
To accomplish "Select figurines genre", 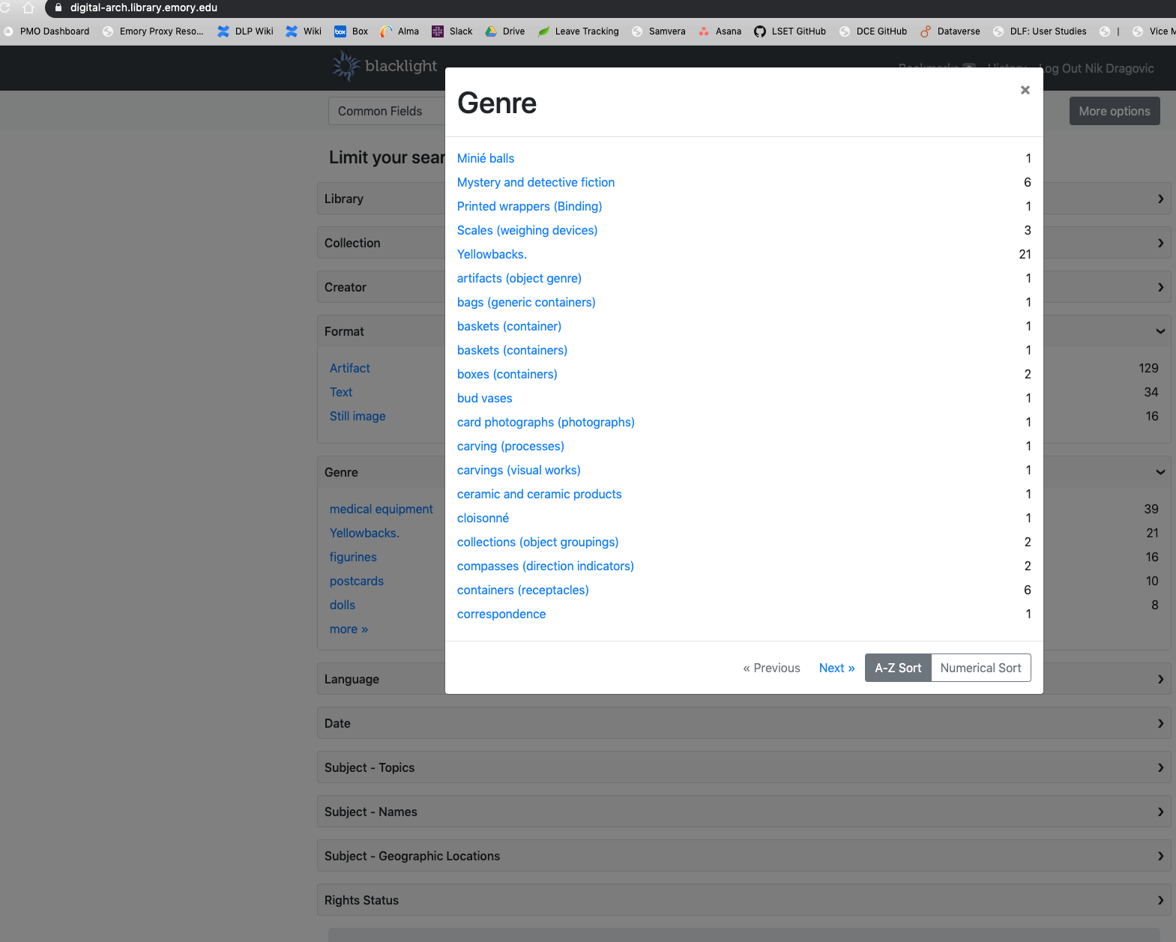I will tap(353, 557).
